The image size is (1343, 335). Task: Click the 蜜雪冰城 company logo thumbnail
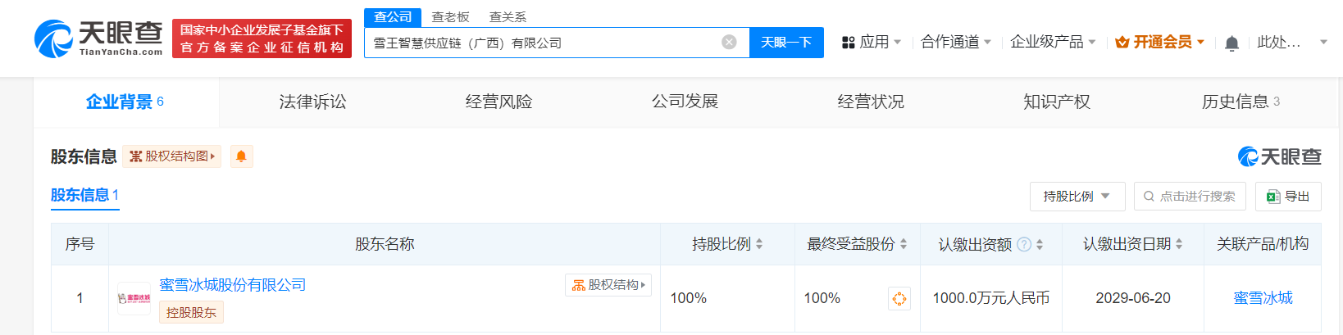pos(134,298)
